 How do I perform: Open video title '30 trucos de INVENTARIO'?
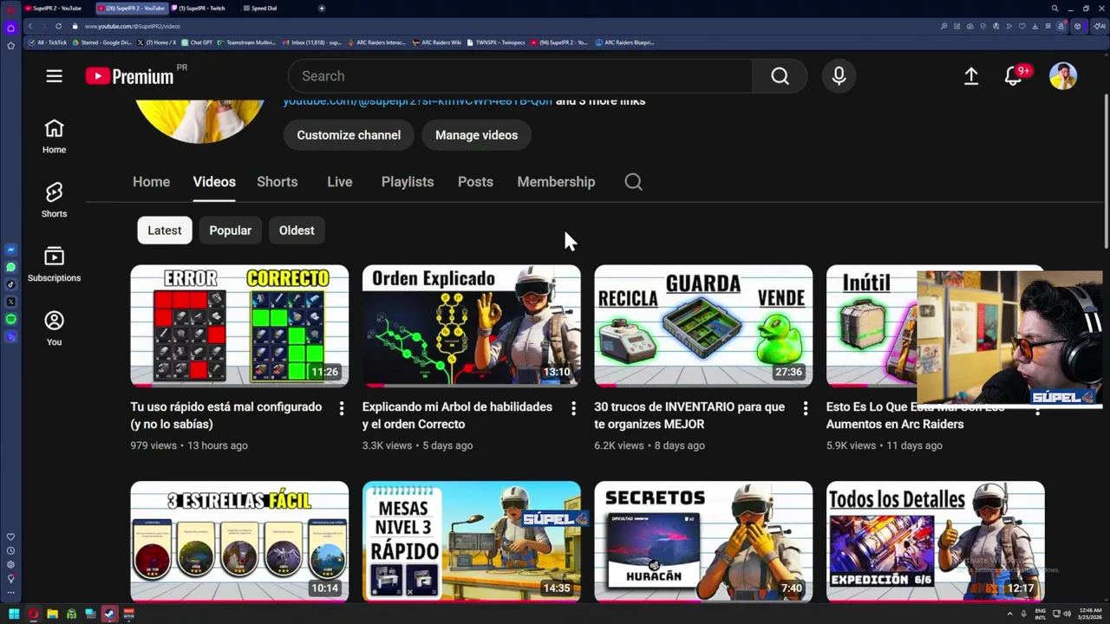[689, 415]
